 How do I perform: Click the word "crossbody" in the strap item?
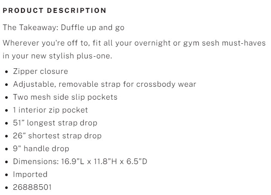coord(154,84)
